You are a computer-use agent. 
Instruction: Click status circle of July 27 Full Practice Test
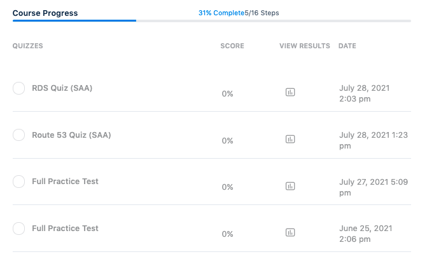[x=19, y=182]
